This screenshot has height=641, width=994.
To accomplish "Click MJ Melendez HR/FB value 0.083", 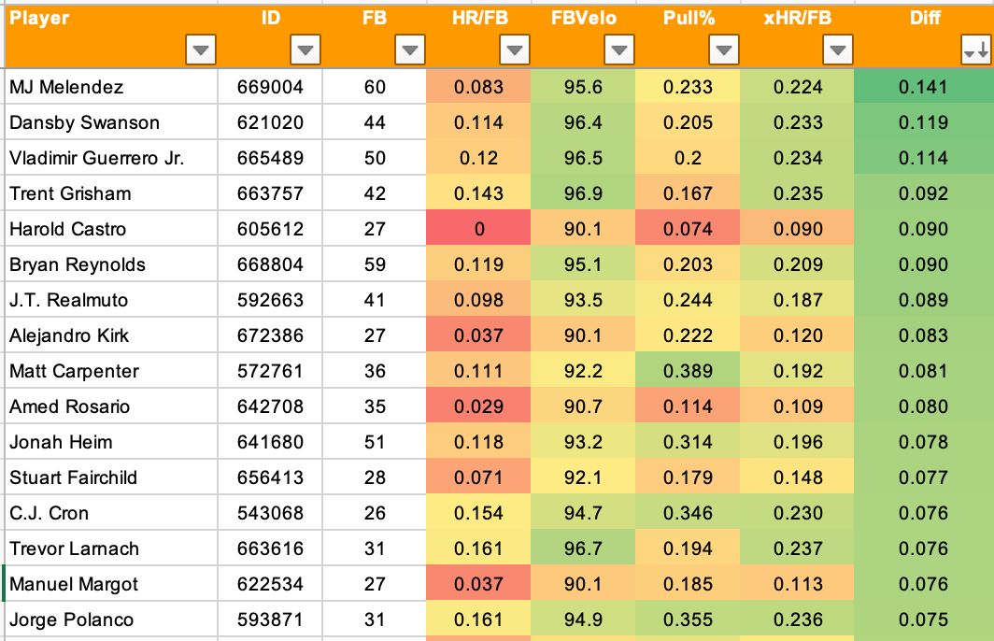I will coord(478,86).
